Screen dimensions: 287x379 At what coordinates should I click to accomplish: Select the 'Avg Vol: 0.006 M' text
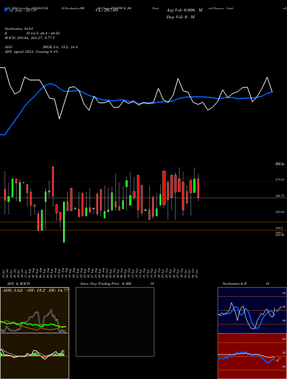coord(184,10)
